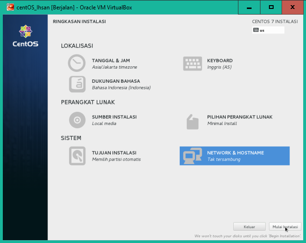This screenshot has height=243, width=306.
Task: Click the VirtualBox window title icon
Action: coord(10,7)
